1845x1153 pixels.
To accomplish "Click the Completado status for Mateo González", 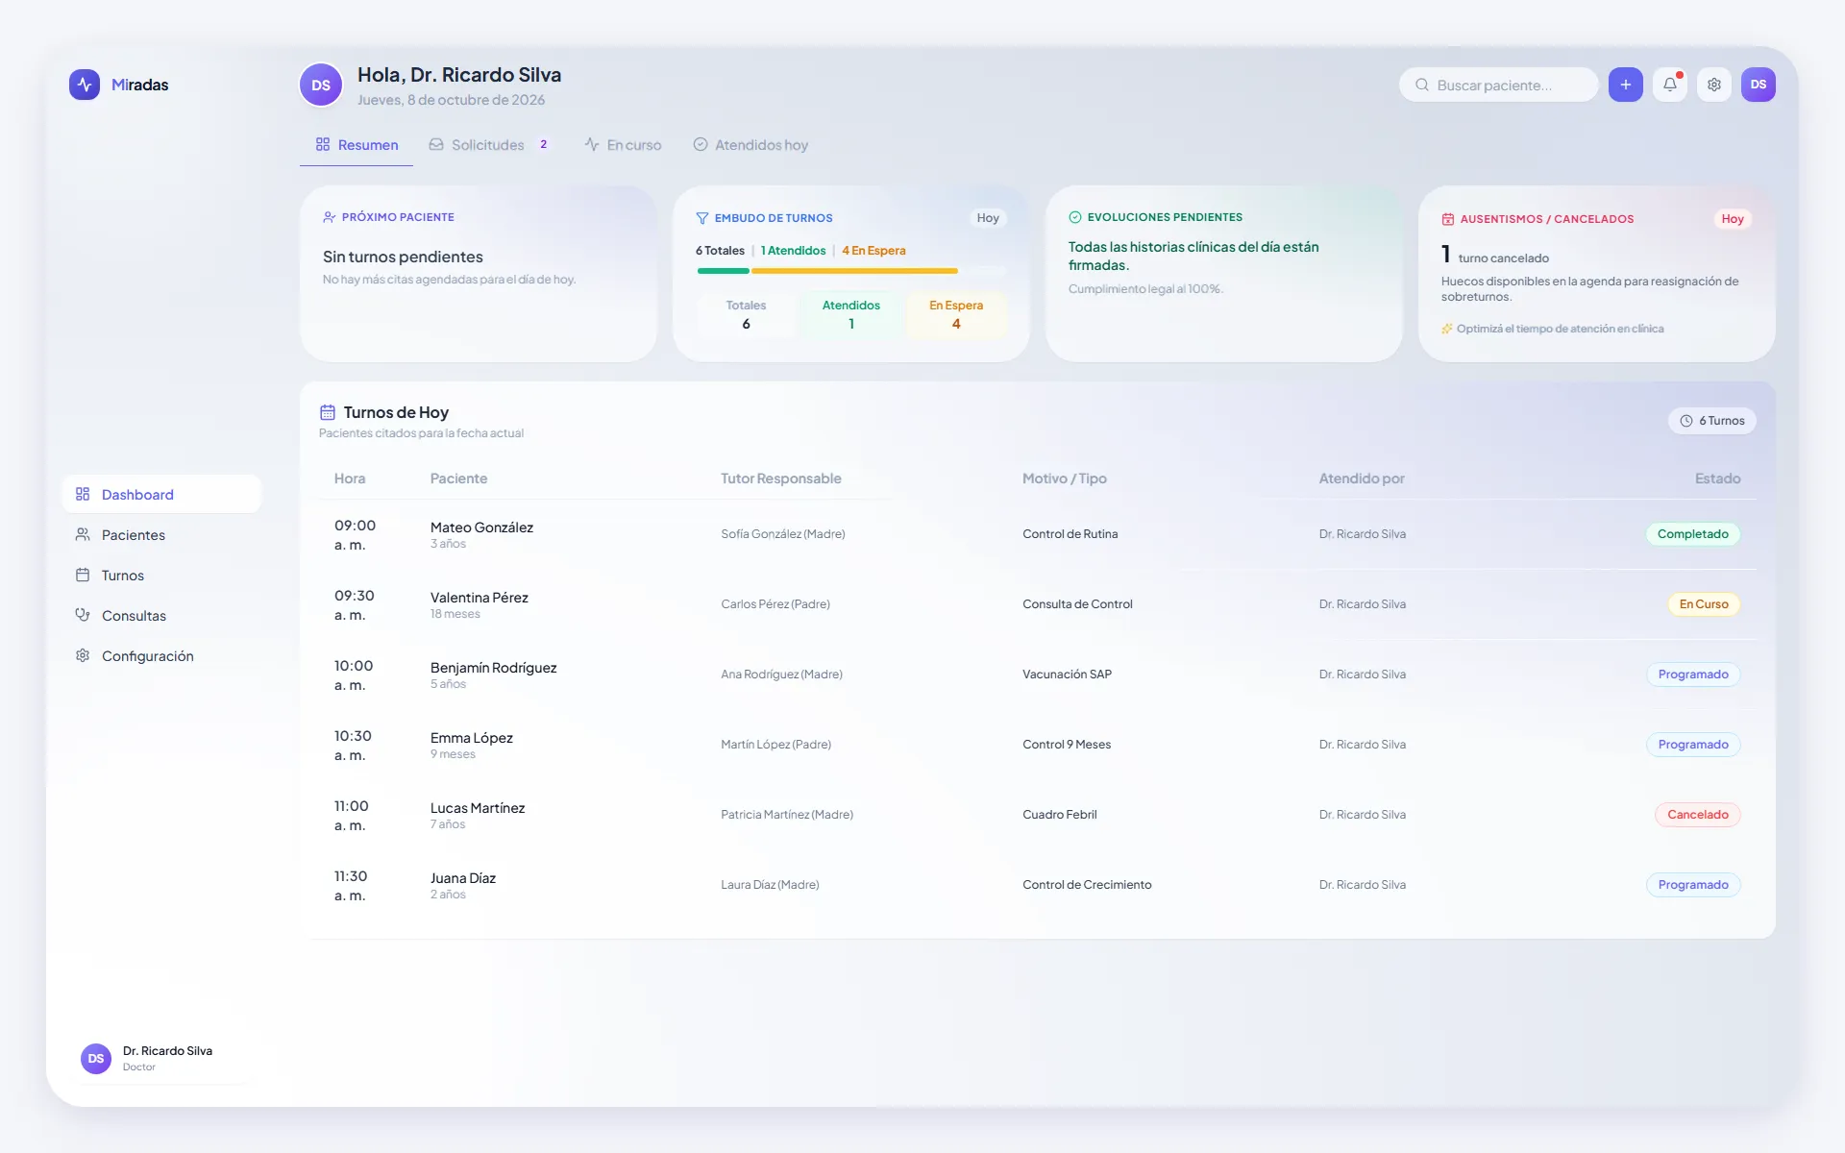I will pos(1692,534).
